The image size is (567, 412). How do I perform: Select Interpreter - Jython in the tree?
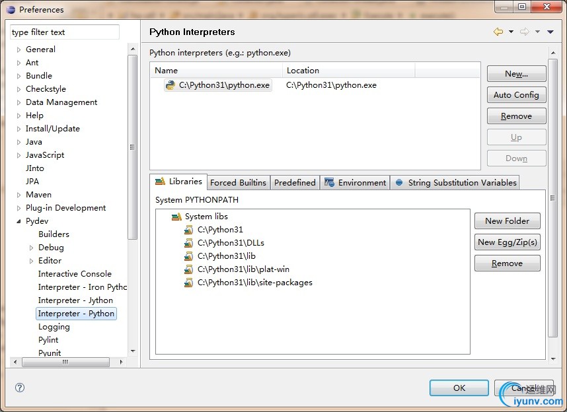click(x=75, y=300)
